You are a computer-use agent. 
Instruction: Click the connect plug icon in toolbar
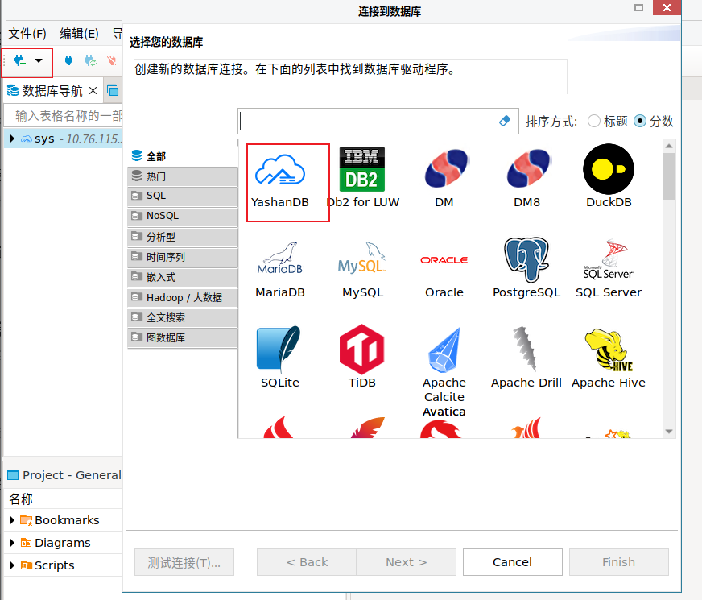(x=68, y=60)
